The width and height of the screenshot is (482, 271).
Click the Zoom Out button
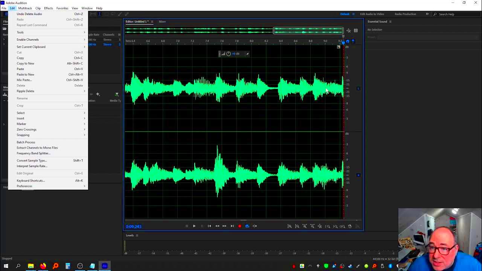pyautogui.click(x=297, y=226)
